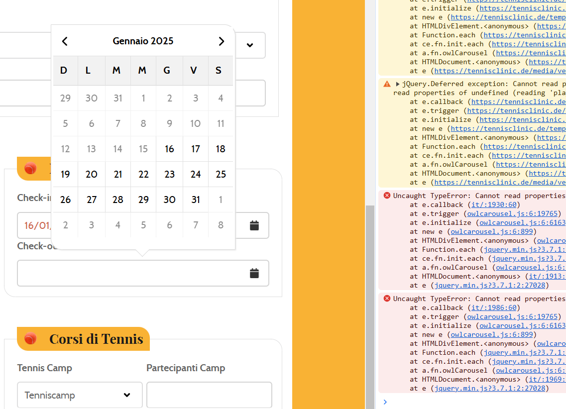Screen dimensions: 566x409
Task: Select January 21 in calendar
Action: 117,174
